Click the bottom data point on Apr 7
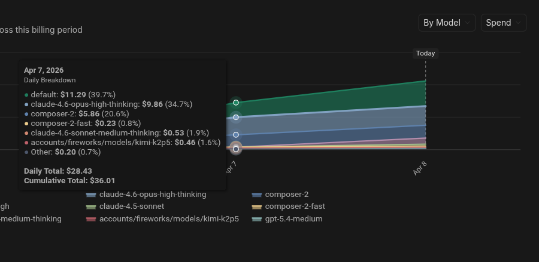Screen dimensions: 539x262 [x=236, y=149]
